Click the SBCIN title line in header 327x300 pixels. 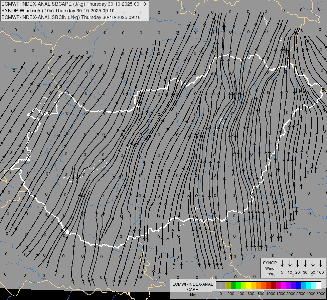tap(71, 17)
